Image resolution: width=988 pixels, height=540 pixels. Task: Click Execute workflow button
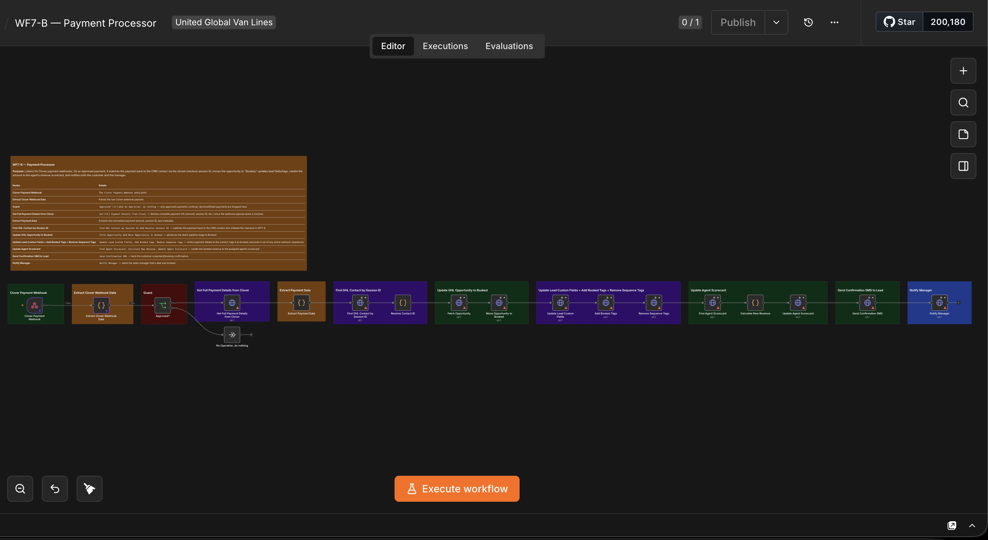pyautogui.click(x=457, y=489)
